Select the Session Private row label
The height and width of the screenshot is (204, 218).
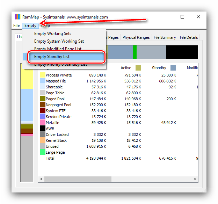click(59, 117)
